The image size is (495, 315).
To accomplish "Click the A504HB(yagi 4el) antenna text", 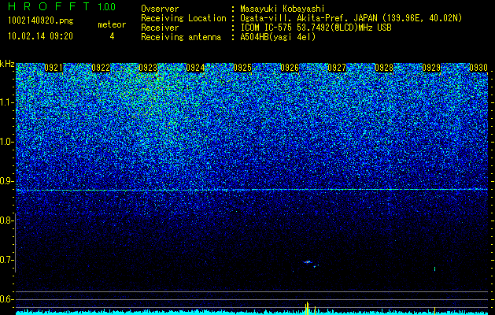I will click(278, 37).
